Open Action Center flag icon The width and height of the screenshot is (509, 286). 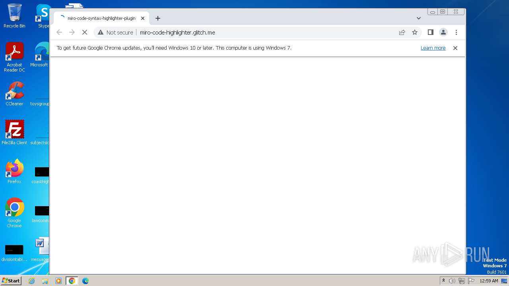point(472,281)
